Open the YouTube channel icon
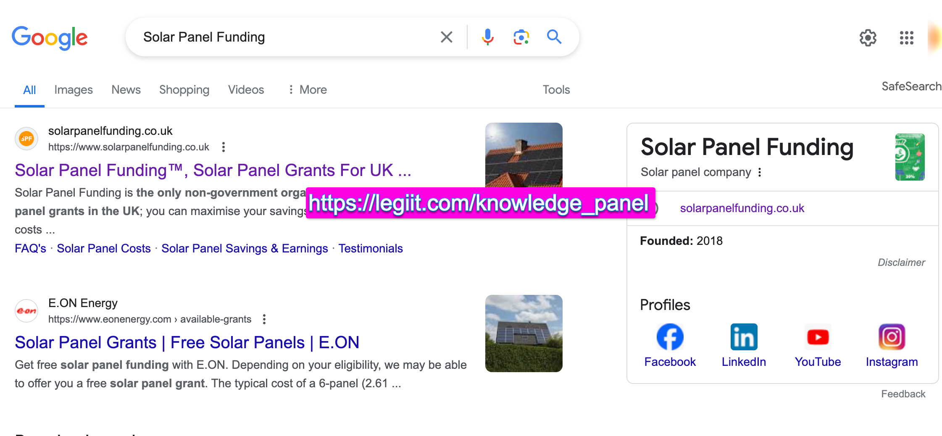Viewport: 942px width, 436px height. click(x=817, y=336)
